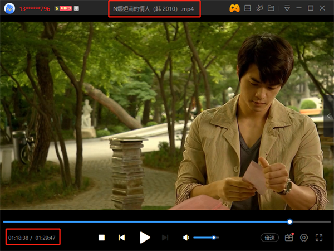Click account name 13******796
334x251 pixels.
coord(36,9)
